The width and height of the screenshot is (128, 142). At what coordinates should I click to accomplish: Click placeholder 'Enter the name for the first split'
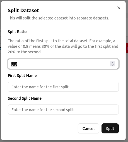click(40, 87)
